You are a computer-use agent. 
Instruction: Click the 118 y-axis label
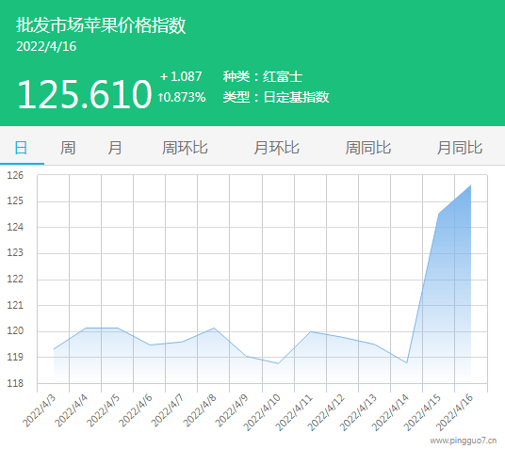point(15,383)
